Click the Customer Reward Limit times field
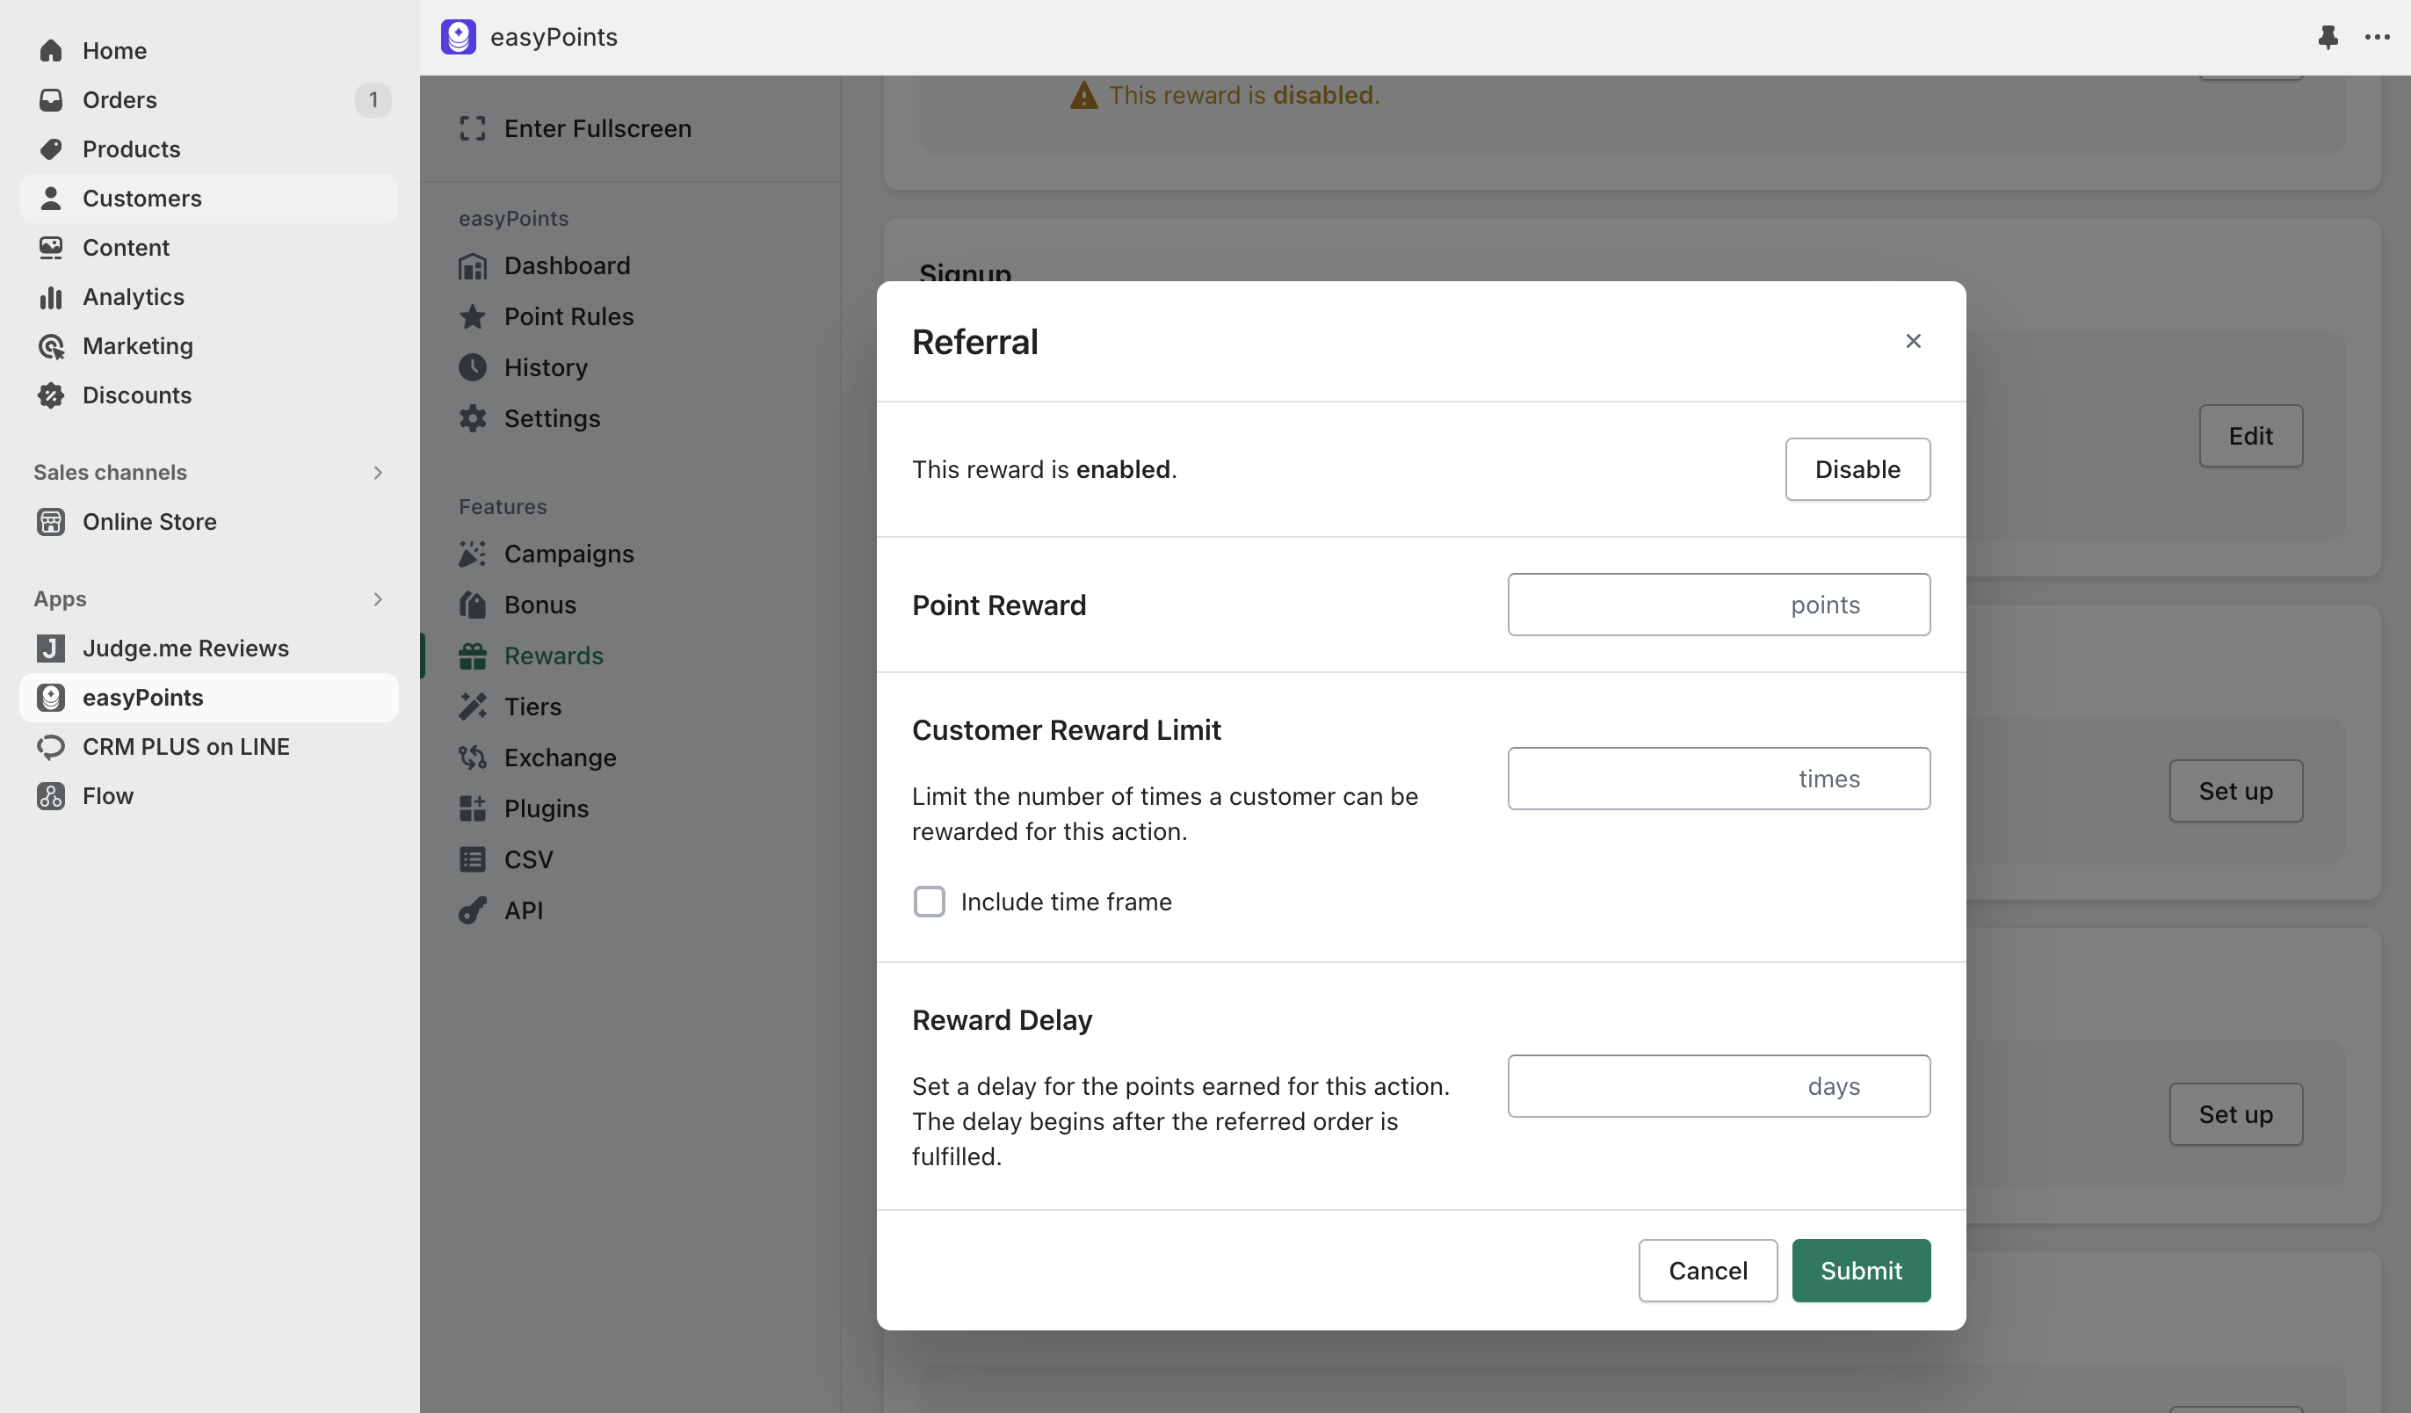2411x1413 pixels. pos(1719,779)
